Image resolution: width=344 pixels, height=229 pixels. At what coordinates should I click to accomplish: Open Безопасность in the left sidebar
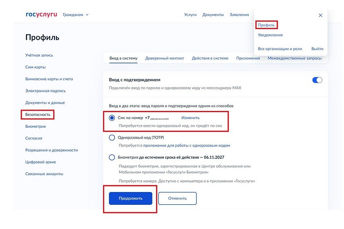38,114
